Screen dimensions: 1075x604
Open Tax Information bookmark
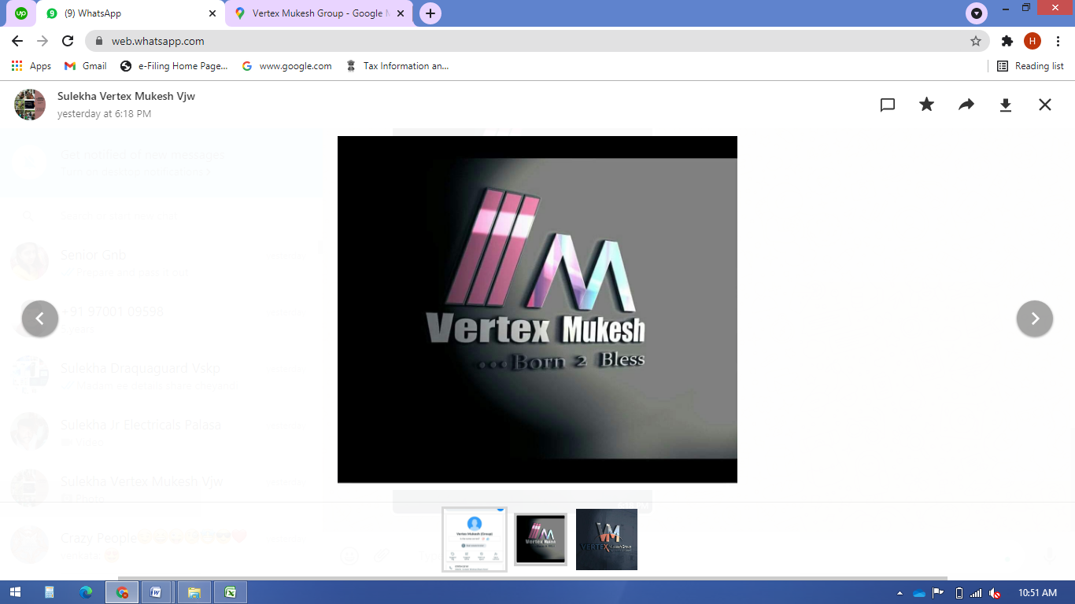click(397, 66)
